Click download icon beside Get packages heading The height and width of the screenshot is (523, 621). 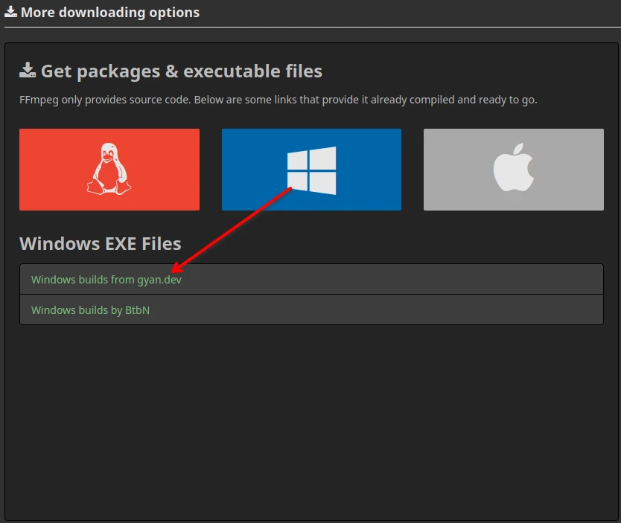pyautogui.click(x=28, y=71)
